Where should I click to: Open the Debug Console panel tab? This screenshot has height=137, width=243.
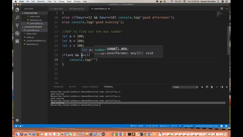click(90, 87)
